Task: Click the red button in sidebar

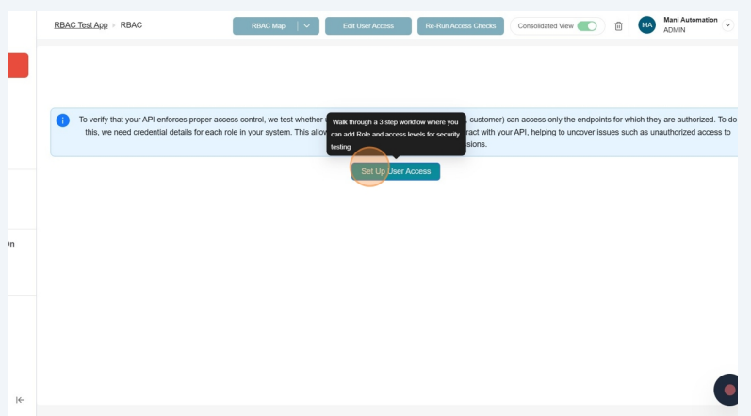Action: point(19,65)
